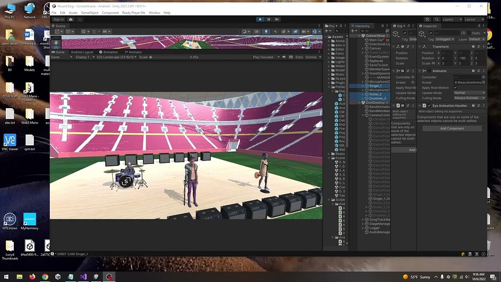Click the Transform component icon in the Inspector
Image resolution: width=501 pixels, height=282 pixels.
tap(423, 47)
